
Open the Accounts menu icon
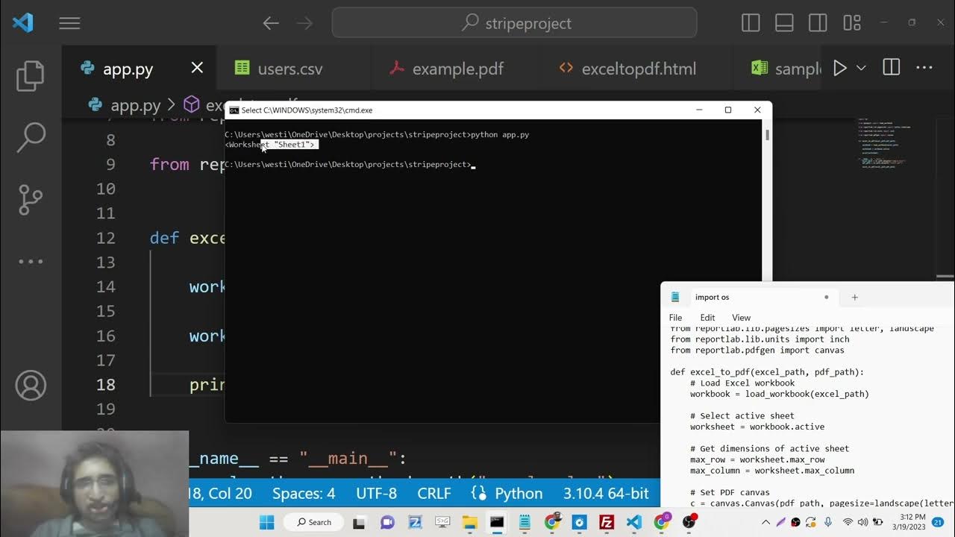pyautogui.click(x=31, y=385)
